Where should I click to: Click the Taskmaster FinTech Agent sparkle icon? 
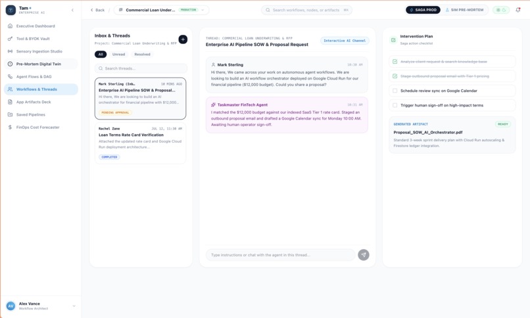213,104
